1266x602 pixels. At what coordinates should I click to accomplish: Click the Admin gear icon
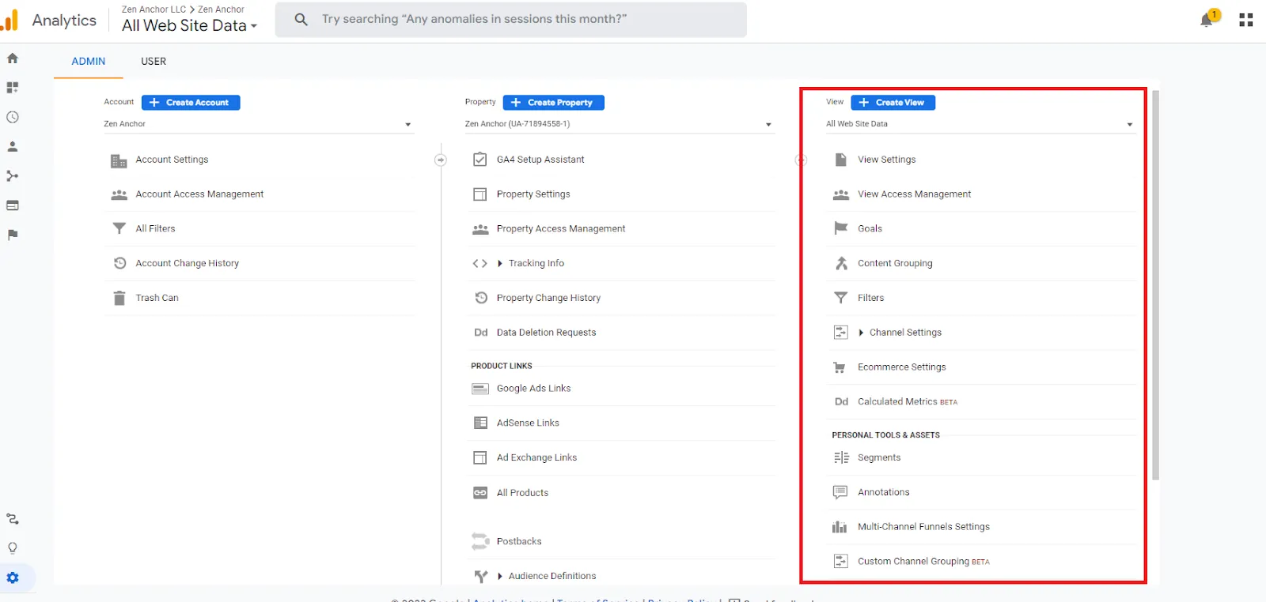point(13,578)
